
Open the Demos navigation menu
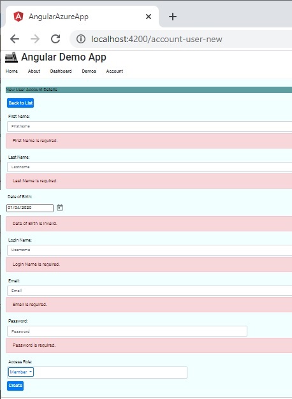coord(89,71)
